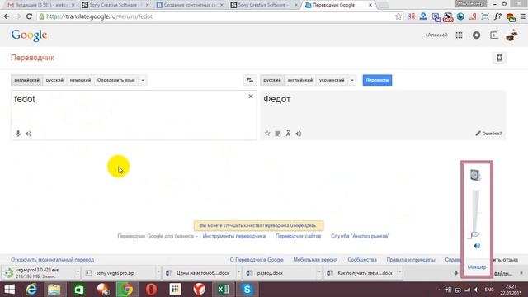Click into the source text box
Image resolution: width=528 pixels, height=297 pixels.
point(134,115)
